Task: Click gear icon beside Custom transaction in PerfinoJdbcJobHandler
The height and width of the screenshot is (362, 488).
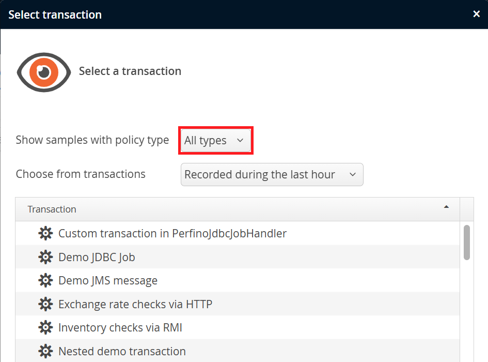Action: pos(45,233)
